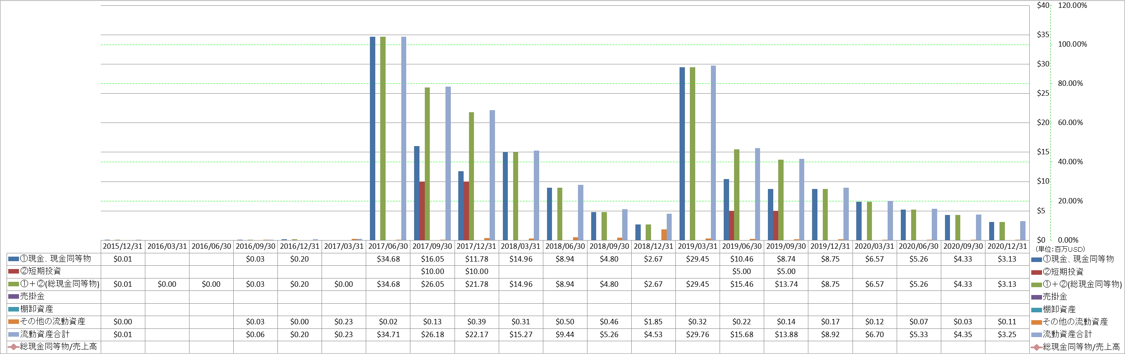Click the $10.00 short-term investment cell for 2017/09/30
Image resolution: width=1125 pixels, height=354 pixels.
click(432, 271)
